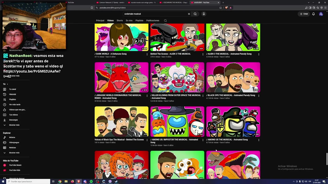328x184 pixels.
Task: Open a new browser tab
Action: coord(223,3)
